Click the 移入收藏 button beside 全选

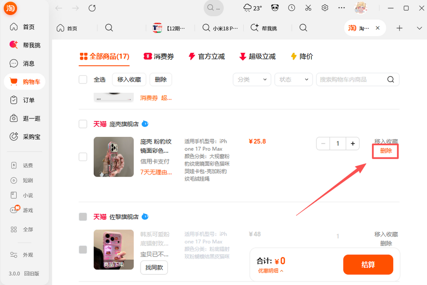(x=129, y=80)
